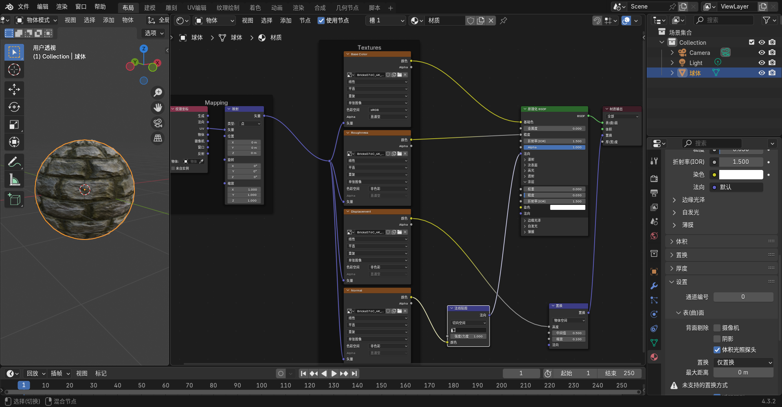Open the Modifiers properties tab wrench icon
Screen dimensions: 782x407
point(654,286)
